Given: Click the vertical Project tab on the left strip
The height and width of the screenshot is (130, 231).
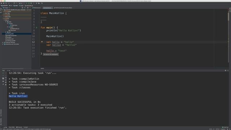Looking at the screenshot, I should point(1,10).
